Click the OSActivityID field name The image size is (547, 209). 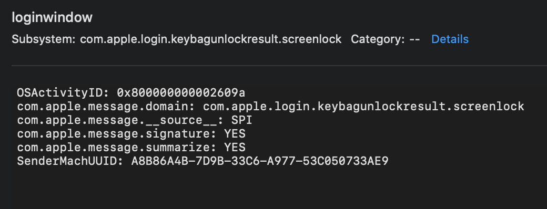(63, 92)
